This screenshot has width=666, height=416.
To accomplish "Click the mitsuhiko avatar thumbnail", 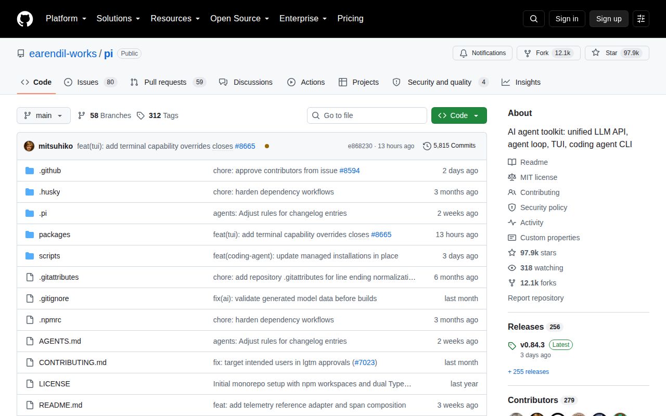I will click(x=29, y=146).
